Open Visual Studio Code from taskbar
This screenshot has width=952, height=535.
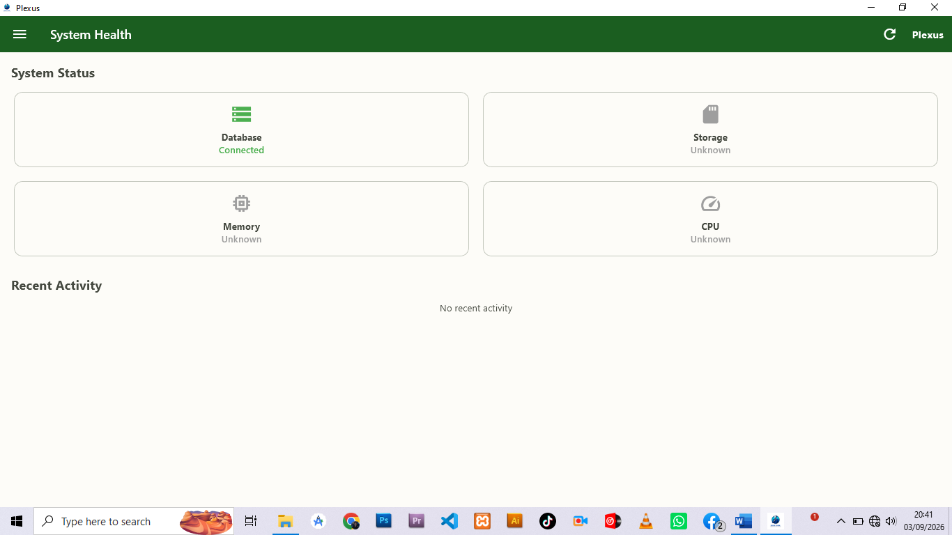pos(450,521)
